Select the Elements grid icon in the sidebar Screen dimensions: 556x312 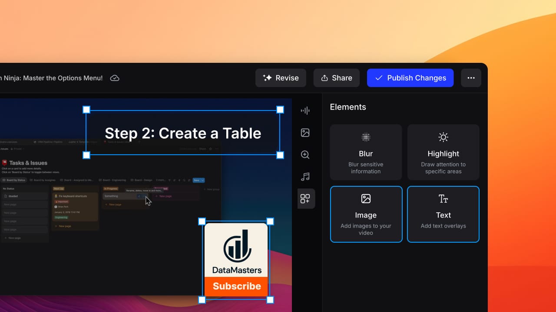[305, 198]
